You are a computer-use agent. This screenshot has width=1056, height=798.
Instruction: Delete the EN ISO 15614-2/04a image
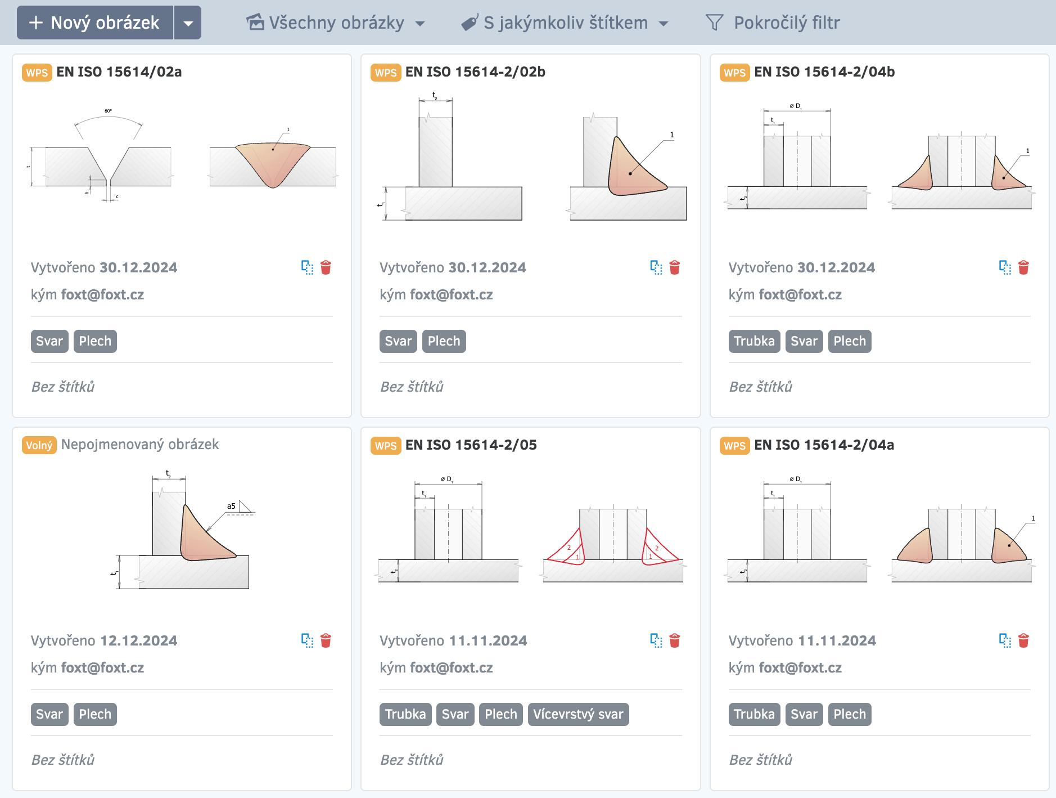1023,640
